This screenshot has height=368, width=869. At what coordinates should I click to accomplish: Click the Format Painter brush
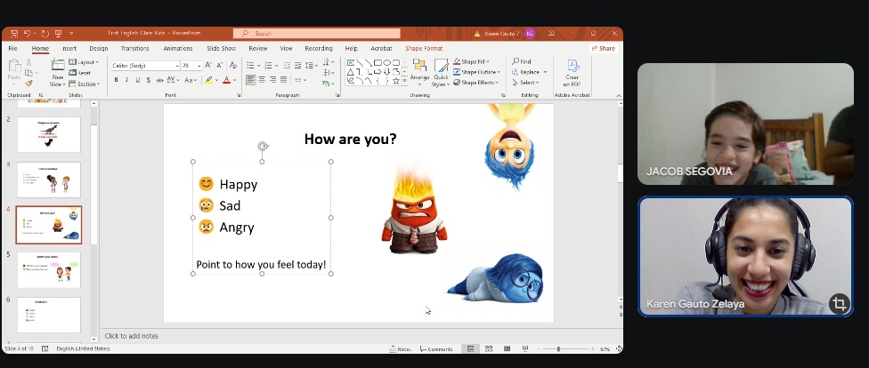coord(28,83)
